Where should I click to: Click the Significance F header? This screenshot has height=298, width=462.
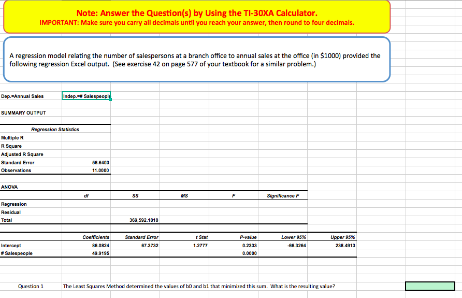point(283,196)
